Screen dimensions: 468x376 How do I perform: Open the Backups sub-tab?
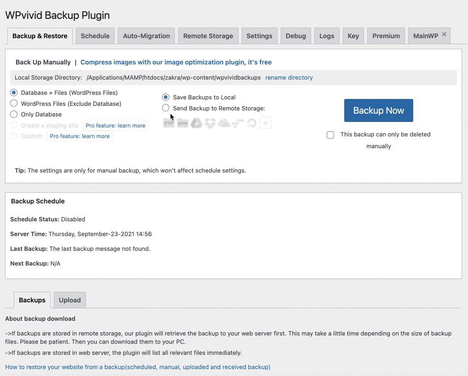click(32, 300)
